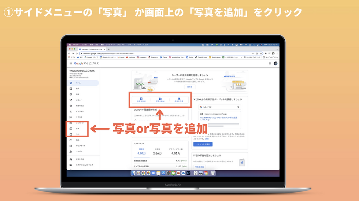Click the クレジットを獲得 button
Screen dimensions: 359x201
[x=203, y=144]
